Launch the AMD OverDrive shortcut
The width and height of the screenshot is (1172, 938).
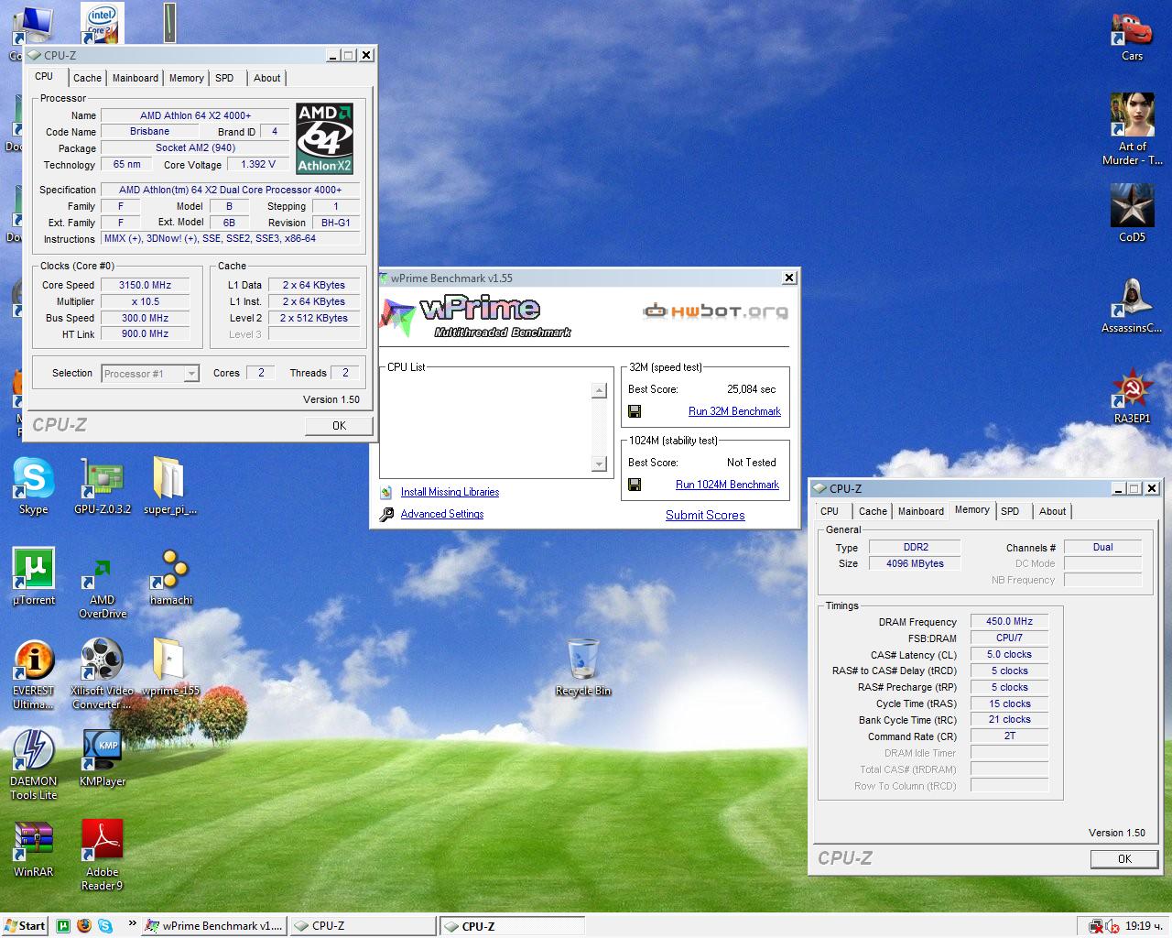[x=103, y=583]
